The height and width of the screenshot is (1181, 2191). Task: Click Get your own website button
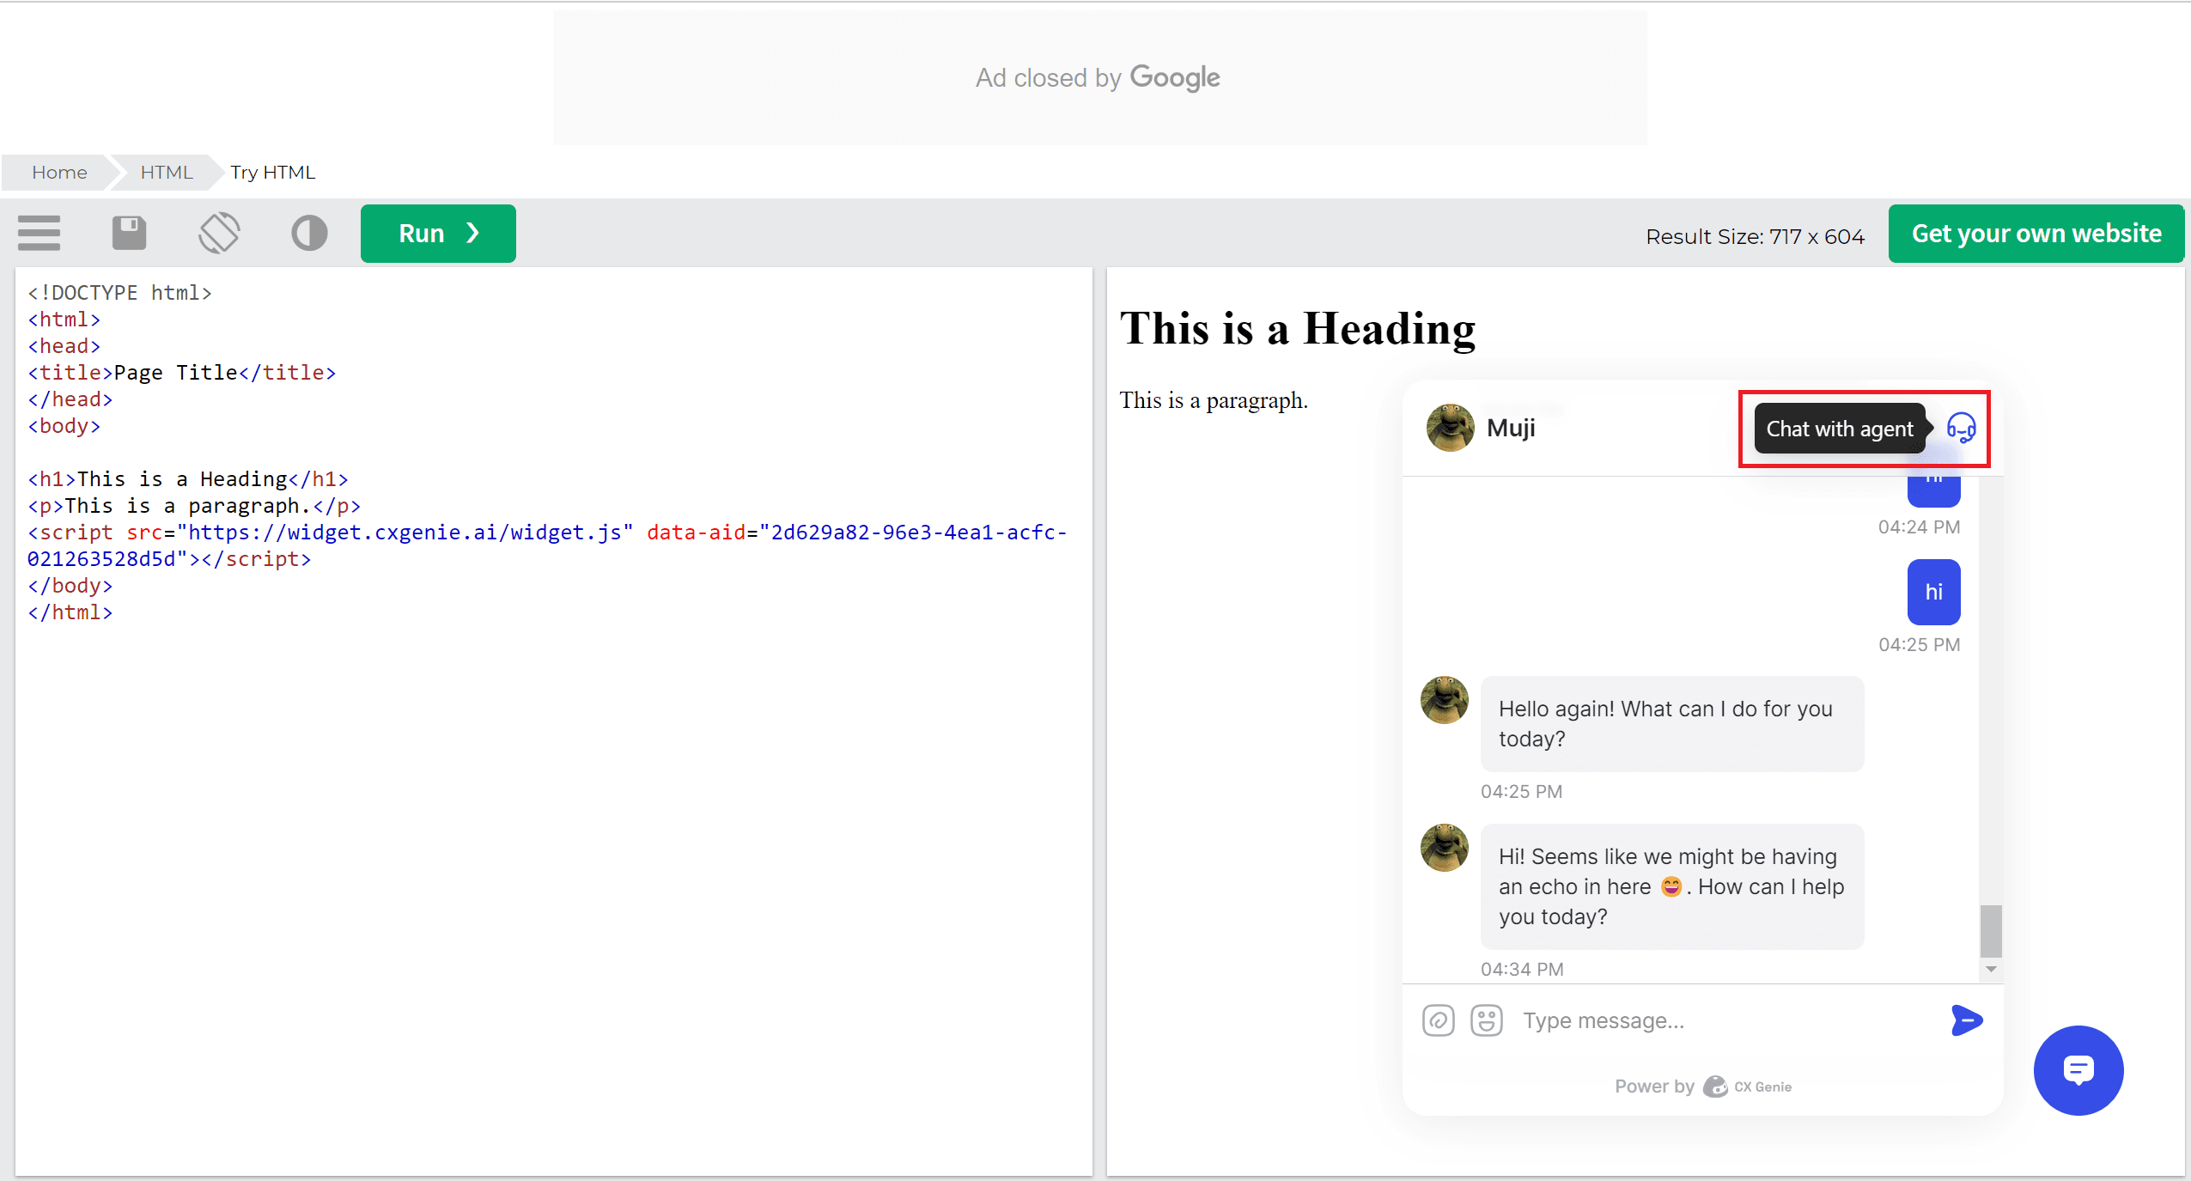[x=2036, y=233]
